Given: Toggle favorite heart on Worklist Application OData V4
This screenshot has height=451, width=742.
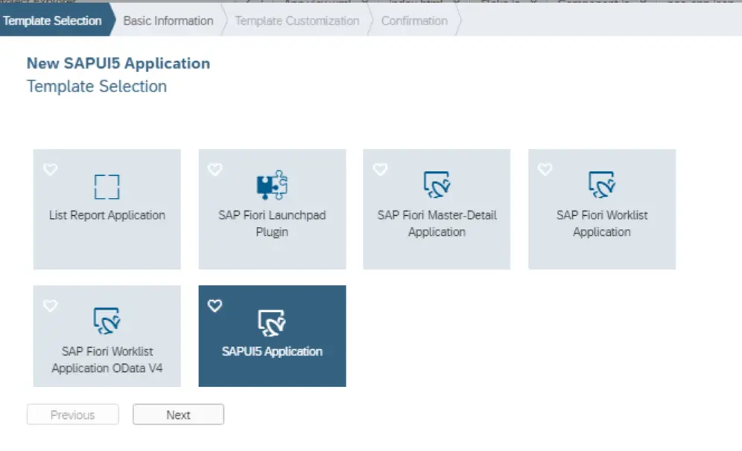Looking at the screenshot, I should (x=50, y=306).
